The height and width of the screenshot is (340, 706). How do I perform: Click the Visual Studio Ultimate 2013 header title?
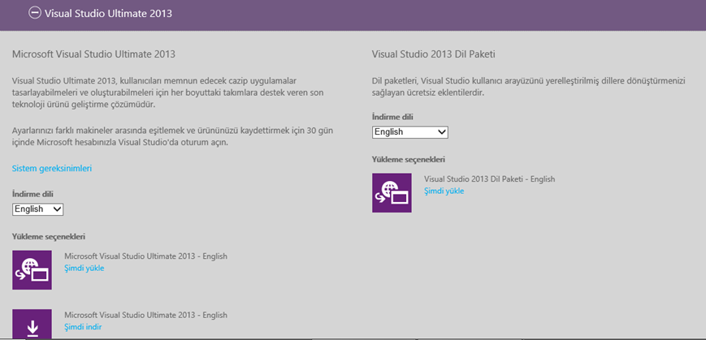(x=108, y=14)
